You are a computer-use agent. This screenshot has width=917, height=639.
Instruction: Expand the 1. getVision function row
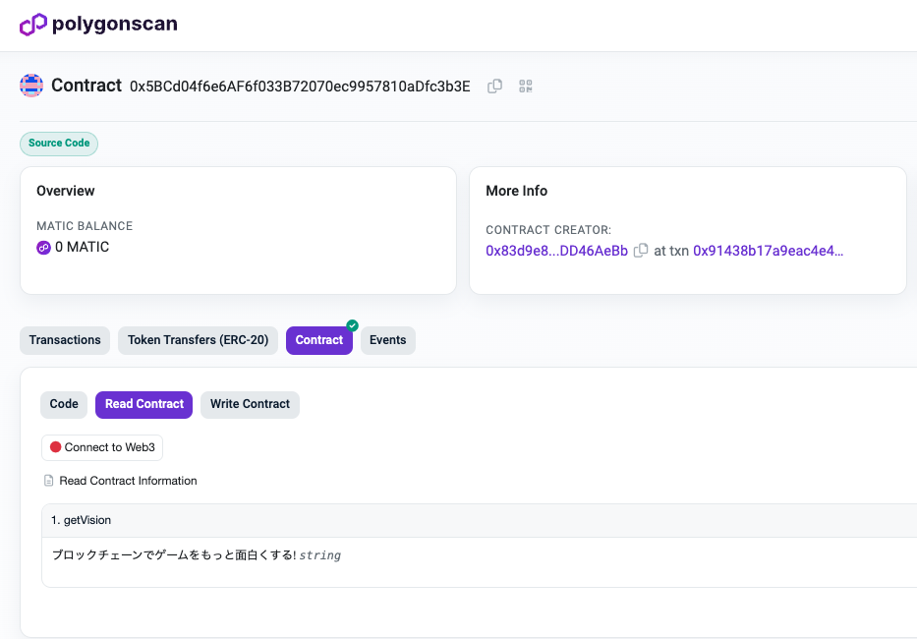(x=480, y=520)
